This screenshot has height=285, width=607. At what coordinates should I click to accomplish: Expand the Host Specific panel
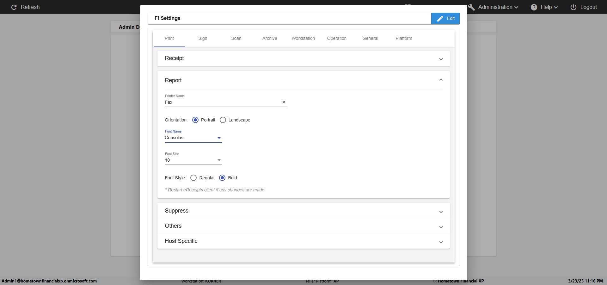441,242
